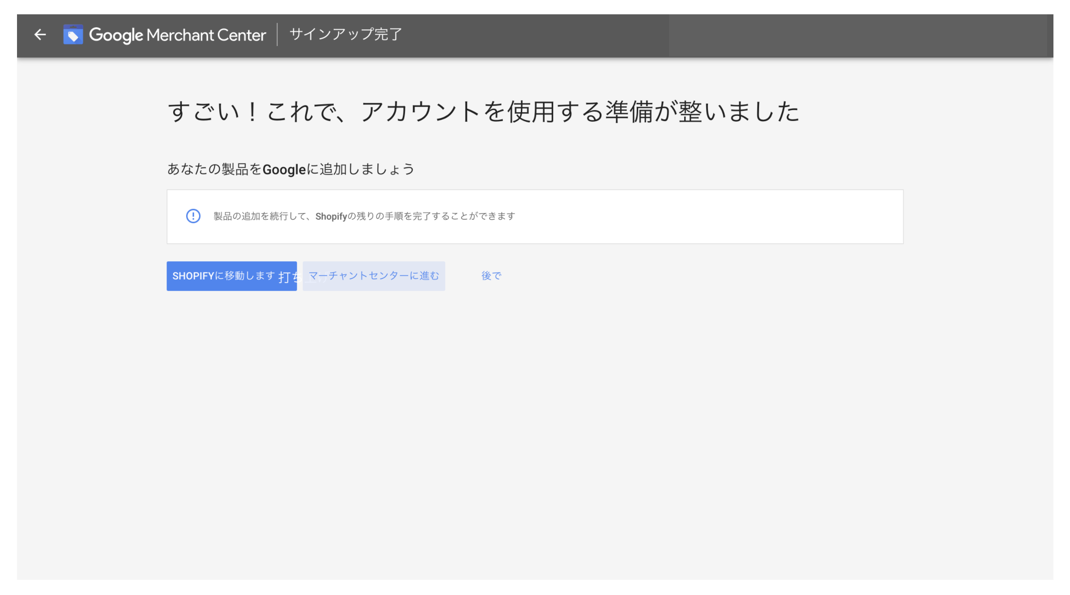
Task: Click the bold Google word in subheading
Action: coord(284,170)
